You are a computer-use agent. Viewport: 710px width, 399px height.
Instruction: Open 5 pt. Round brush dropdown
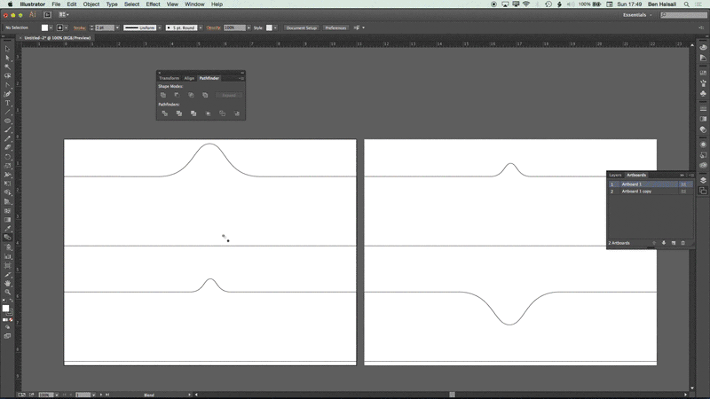click(201, 27)
